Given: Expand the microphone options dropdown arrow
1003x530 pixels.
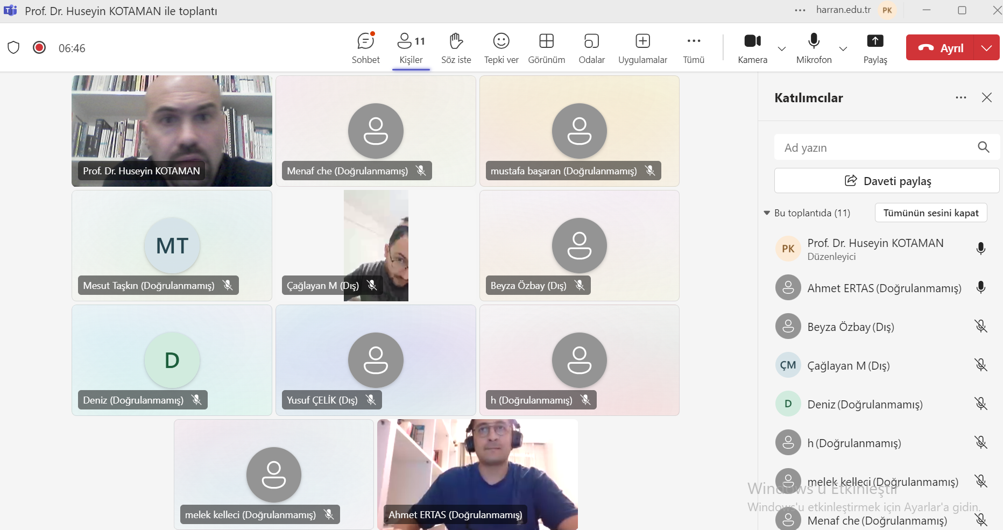Looking at the screenshot, I should 843,48.
